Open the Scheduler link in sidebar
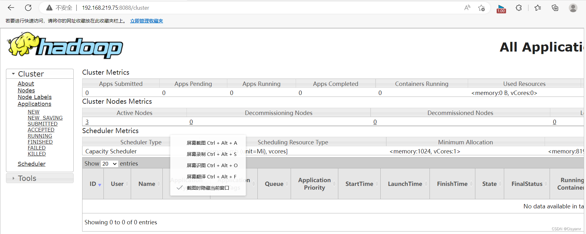Screen dimensions: 586x234 (32, 164)
